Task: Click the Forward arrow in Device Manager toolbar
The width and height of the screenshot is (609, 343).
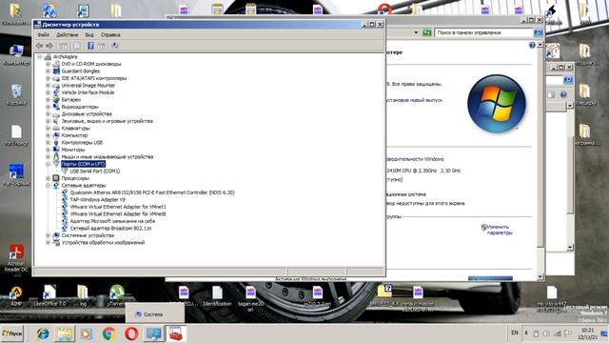Action: click(x=49, y=46)
